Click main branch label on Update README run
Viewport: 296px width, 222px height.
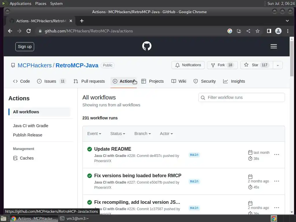[194, 155]
